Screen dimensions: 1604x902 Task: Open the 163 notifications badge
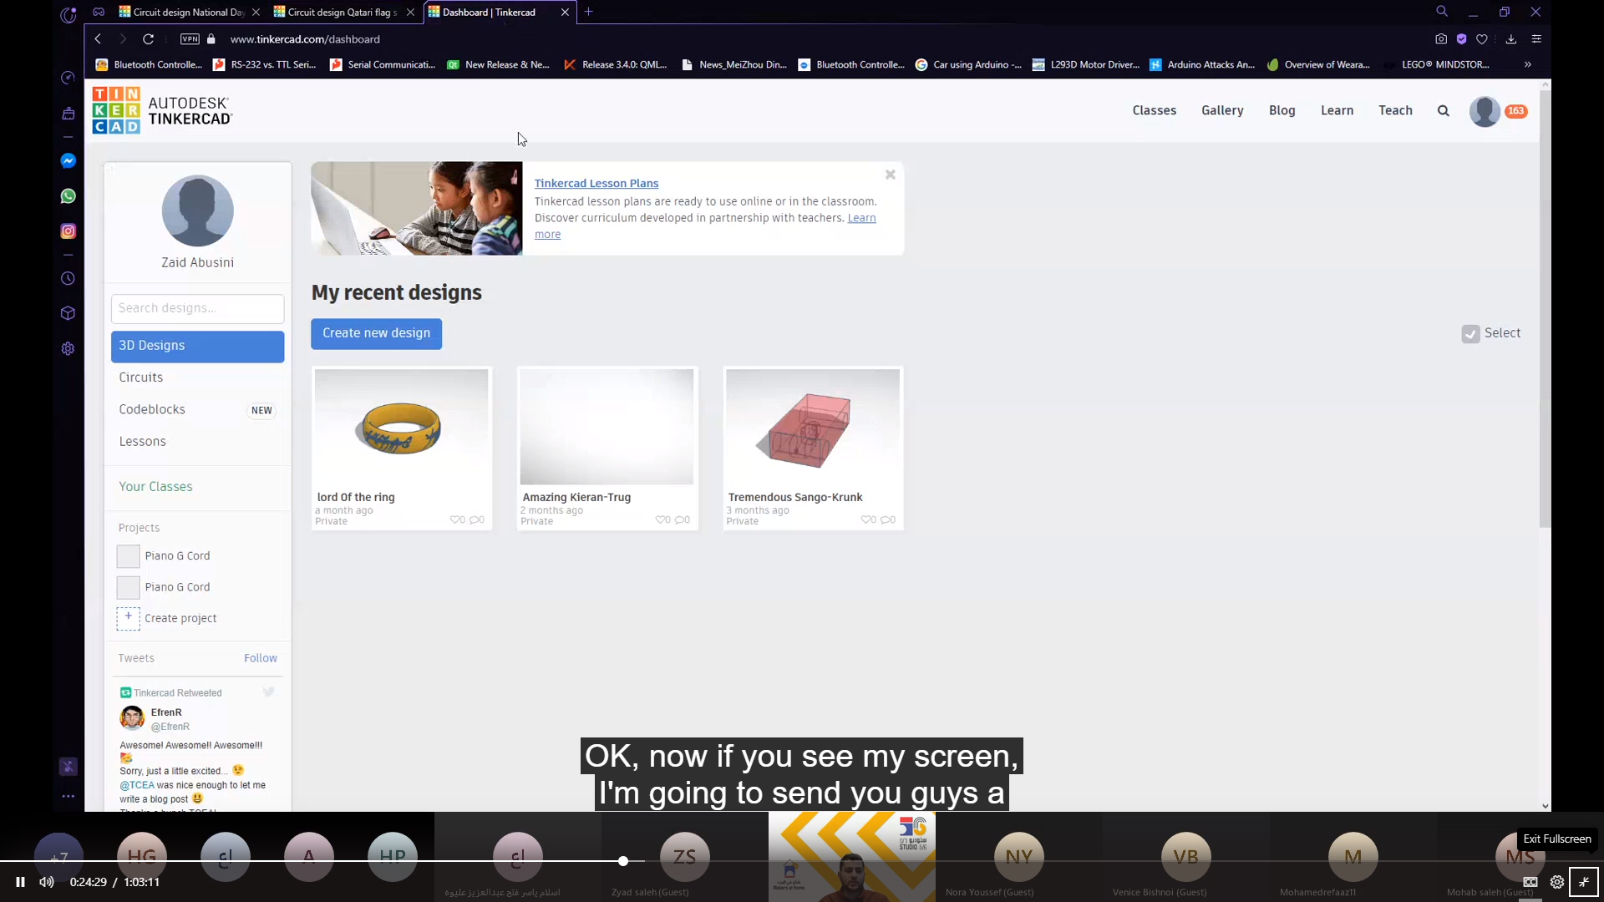(1516, 111)
